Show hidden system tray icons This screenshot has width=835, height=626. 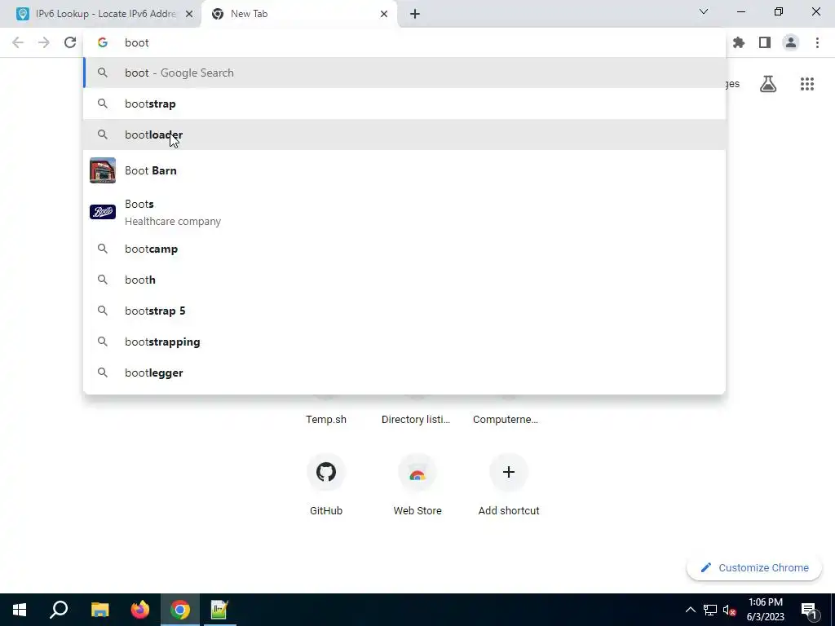coord(690,610)
